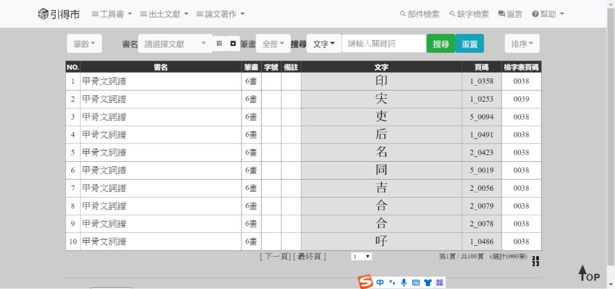Open the page number selector
Image resolution: width=615 pixels, height=289 pixels.
point(362,257)
